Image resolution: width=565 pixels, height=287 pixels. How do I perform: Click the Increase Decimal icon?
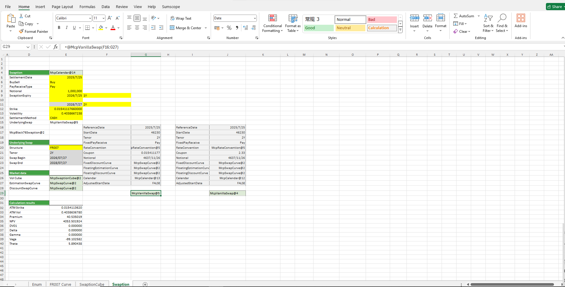(x=246, y=28)
